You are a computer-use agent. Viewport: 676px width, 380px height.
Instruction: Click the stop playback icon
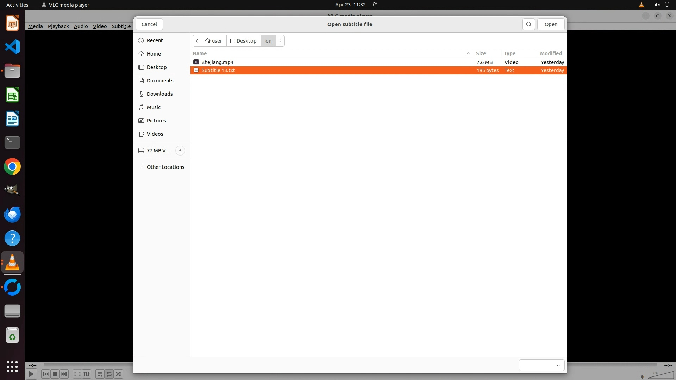pyautogui.click(x=55, y=374)
